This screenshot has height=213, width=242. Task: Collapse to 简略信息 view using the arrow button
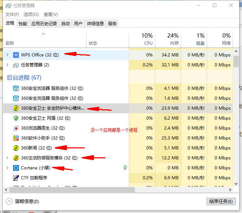[x=9, y=201]
